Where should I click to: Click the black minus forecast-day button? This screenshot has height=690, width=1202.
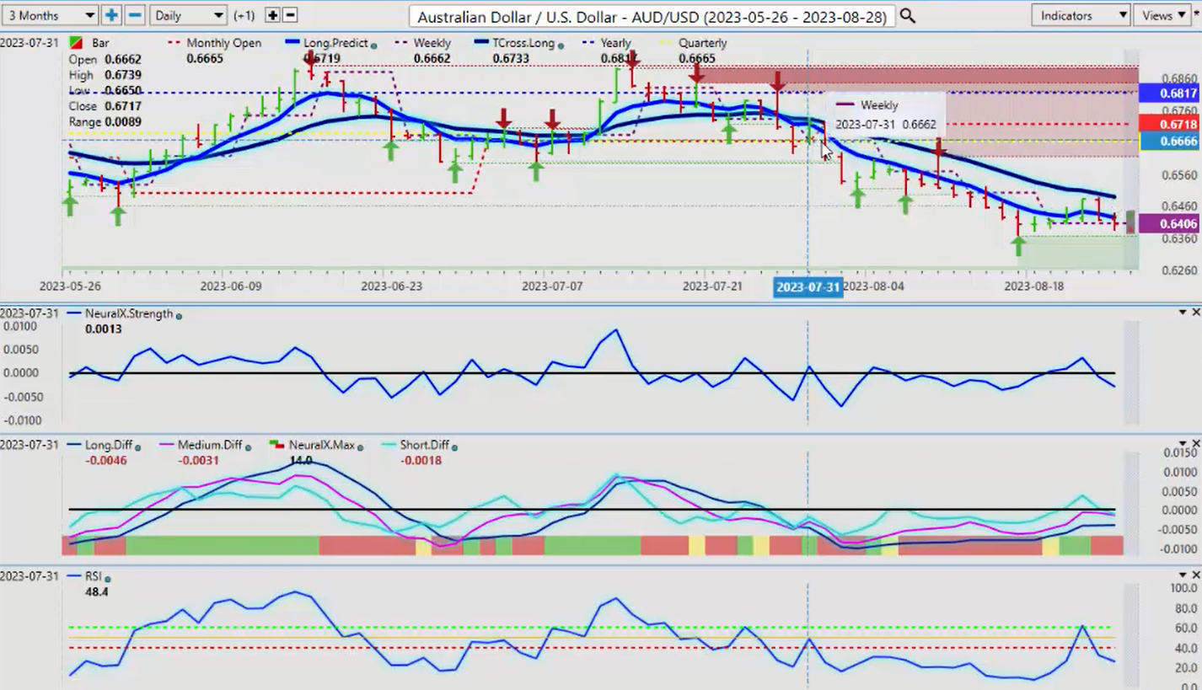pos(290,15)
